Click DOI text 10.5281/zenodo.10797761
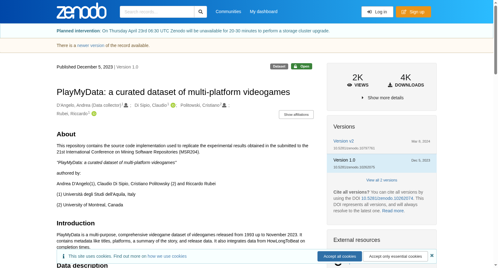 click(354, 148)
